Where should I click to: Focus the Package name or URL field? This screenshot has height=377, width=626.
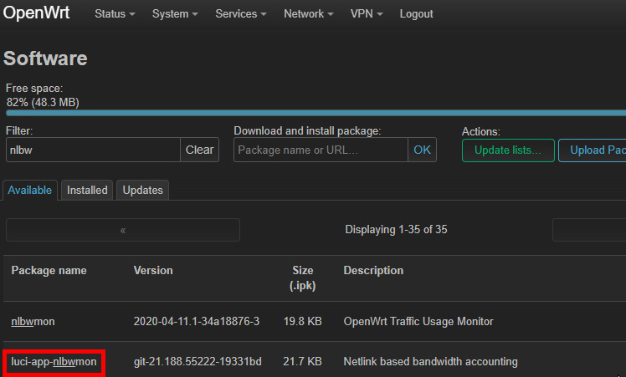[321, 150]
